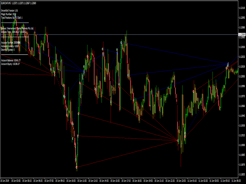
Task: Click the Broker: International Capital Markets line
Action: [17, 28]
